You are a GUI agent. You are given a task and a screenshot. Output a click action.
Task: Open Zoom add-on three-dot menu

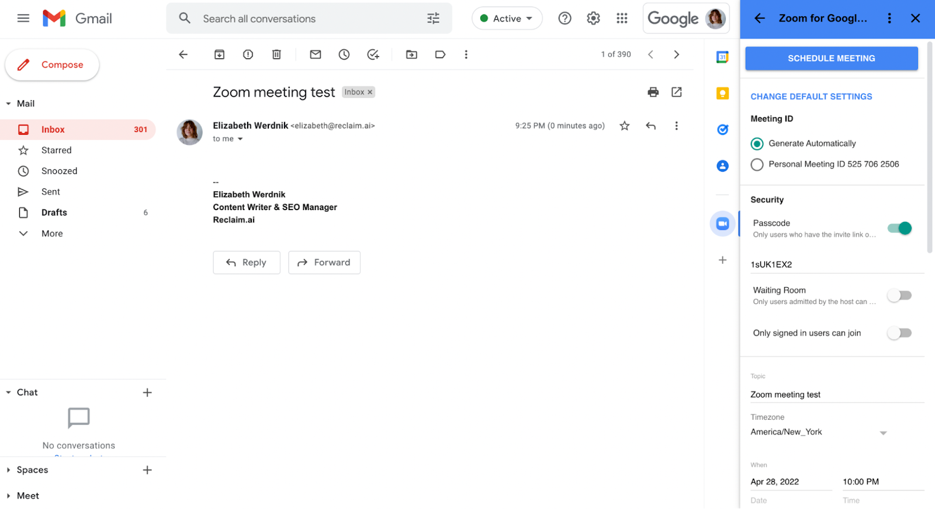tap(889, 18)
